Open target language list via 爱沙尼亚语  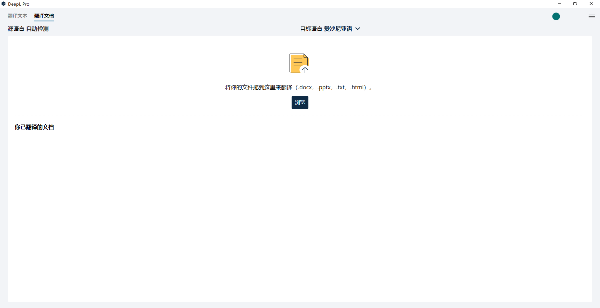[x=338, y=29]
